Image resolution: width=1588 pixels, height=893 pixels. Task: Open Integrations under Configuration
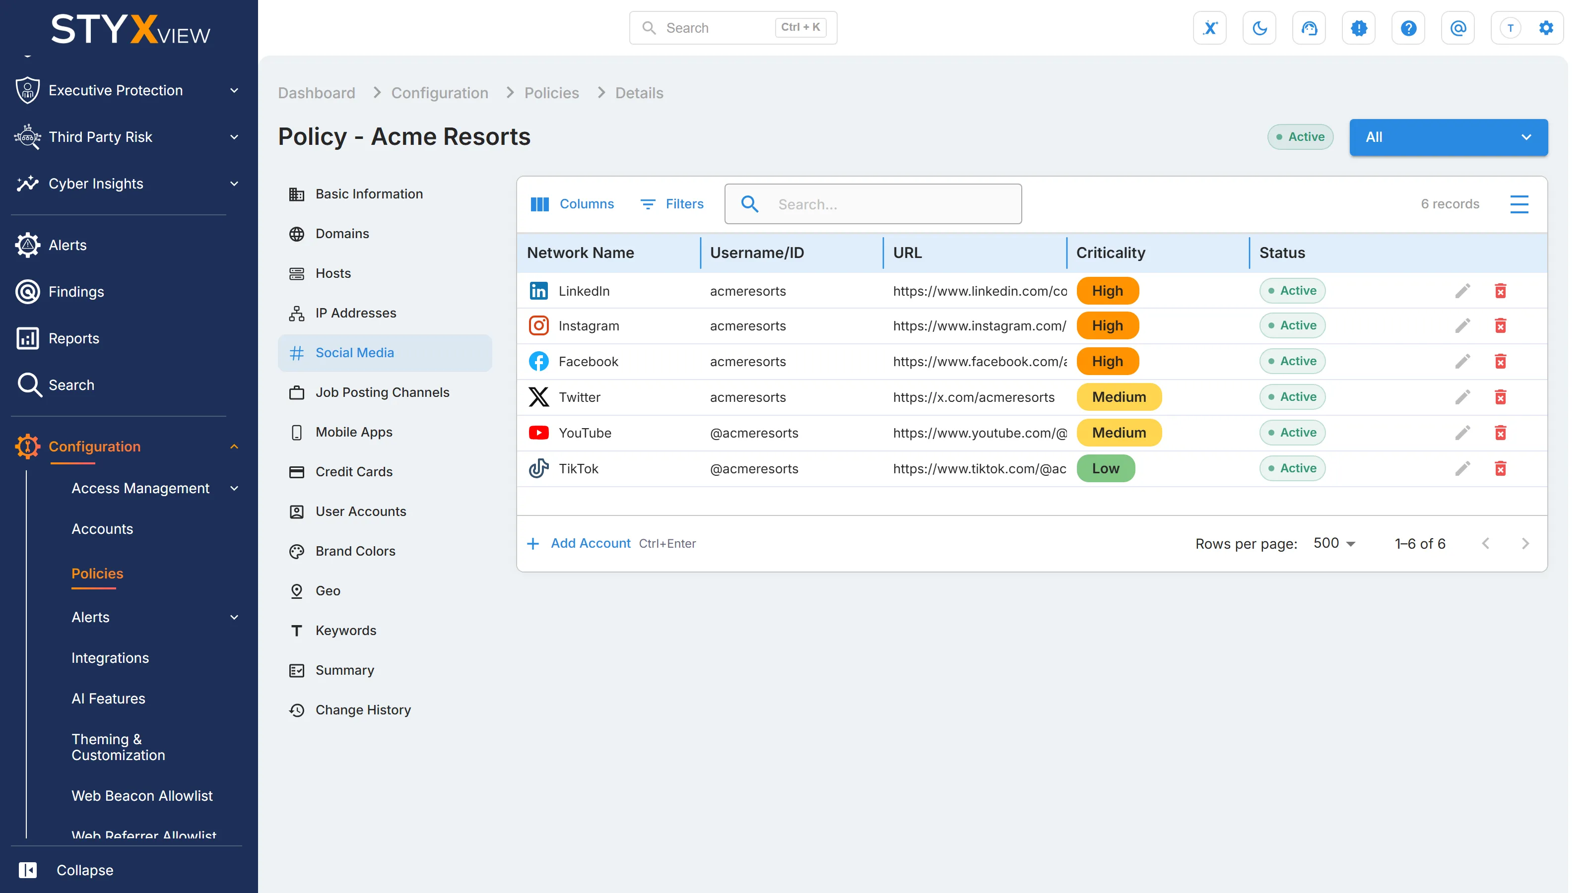tap(110, 658)
